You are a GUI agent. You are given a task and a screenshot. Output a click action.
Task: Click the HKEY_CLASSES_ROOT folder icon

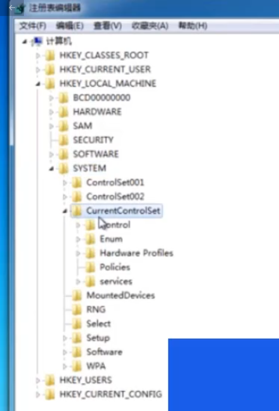[x=50, y=55]
